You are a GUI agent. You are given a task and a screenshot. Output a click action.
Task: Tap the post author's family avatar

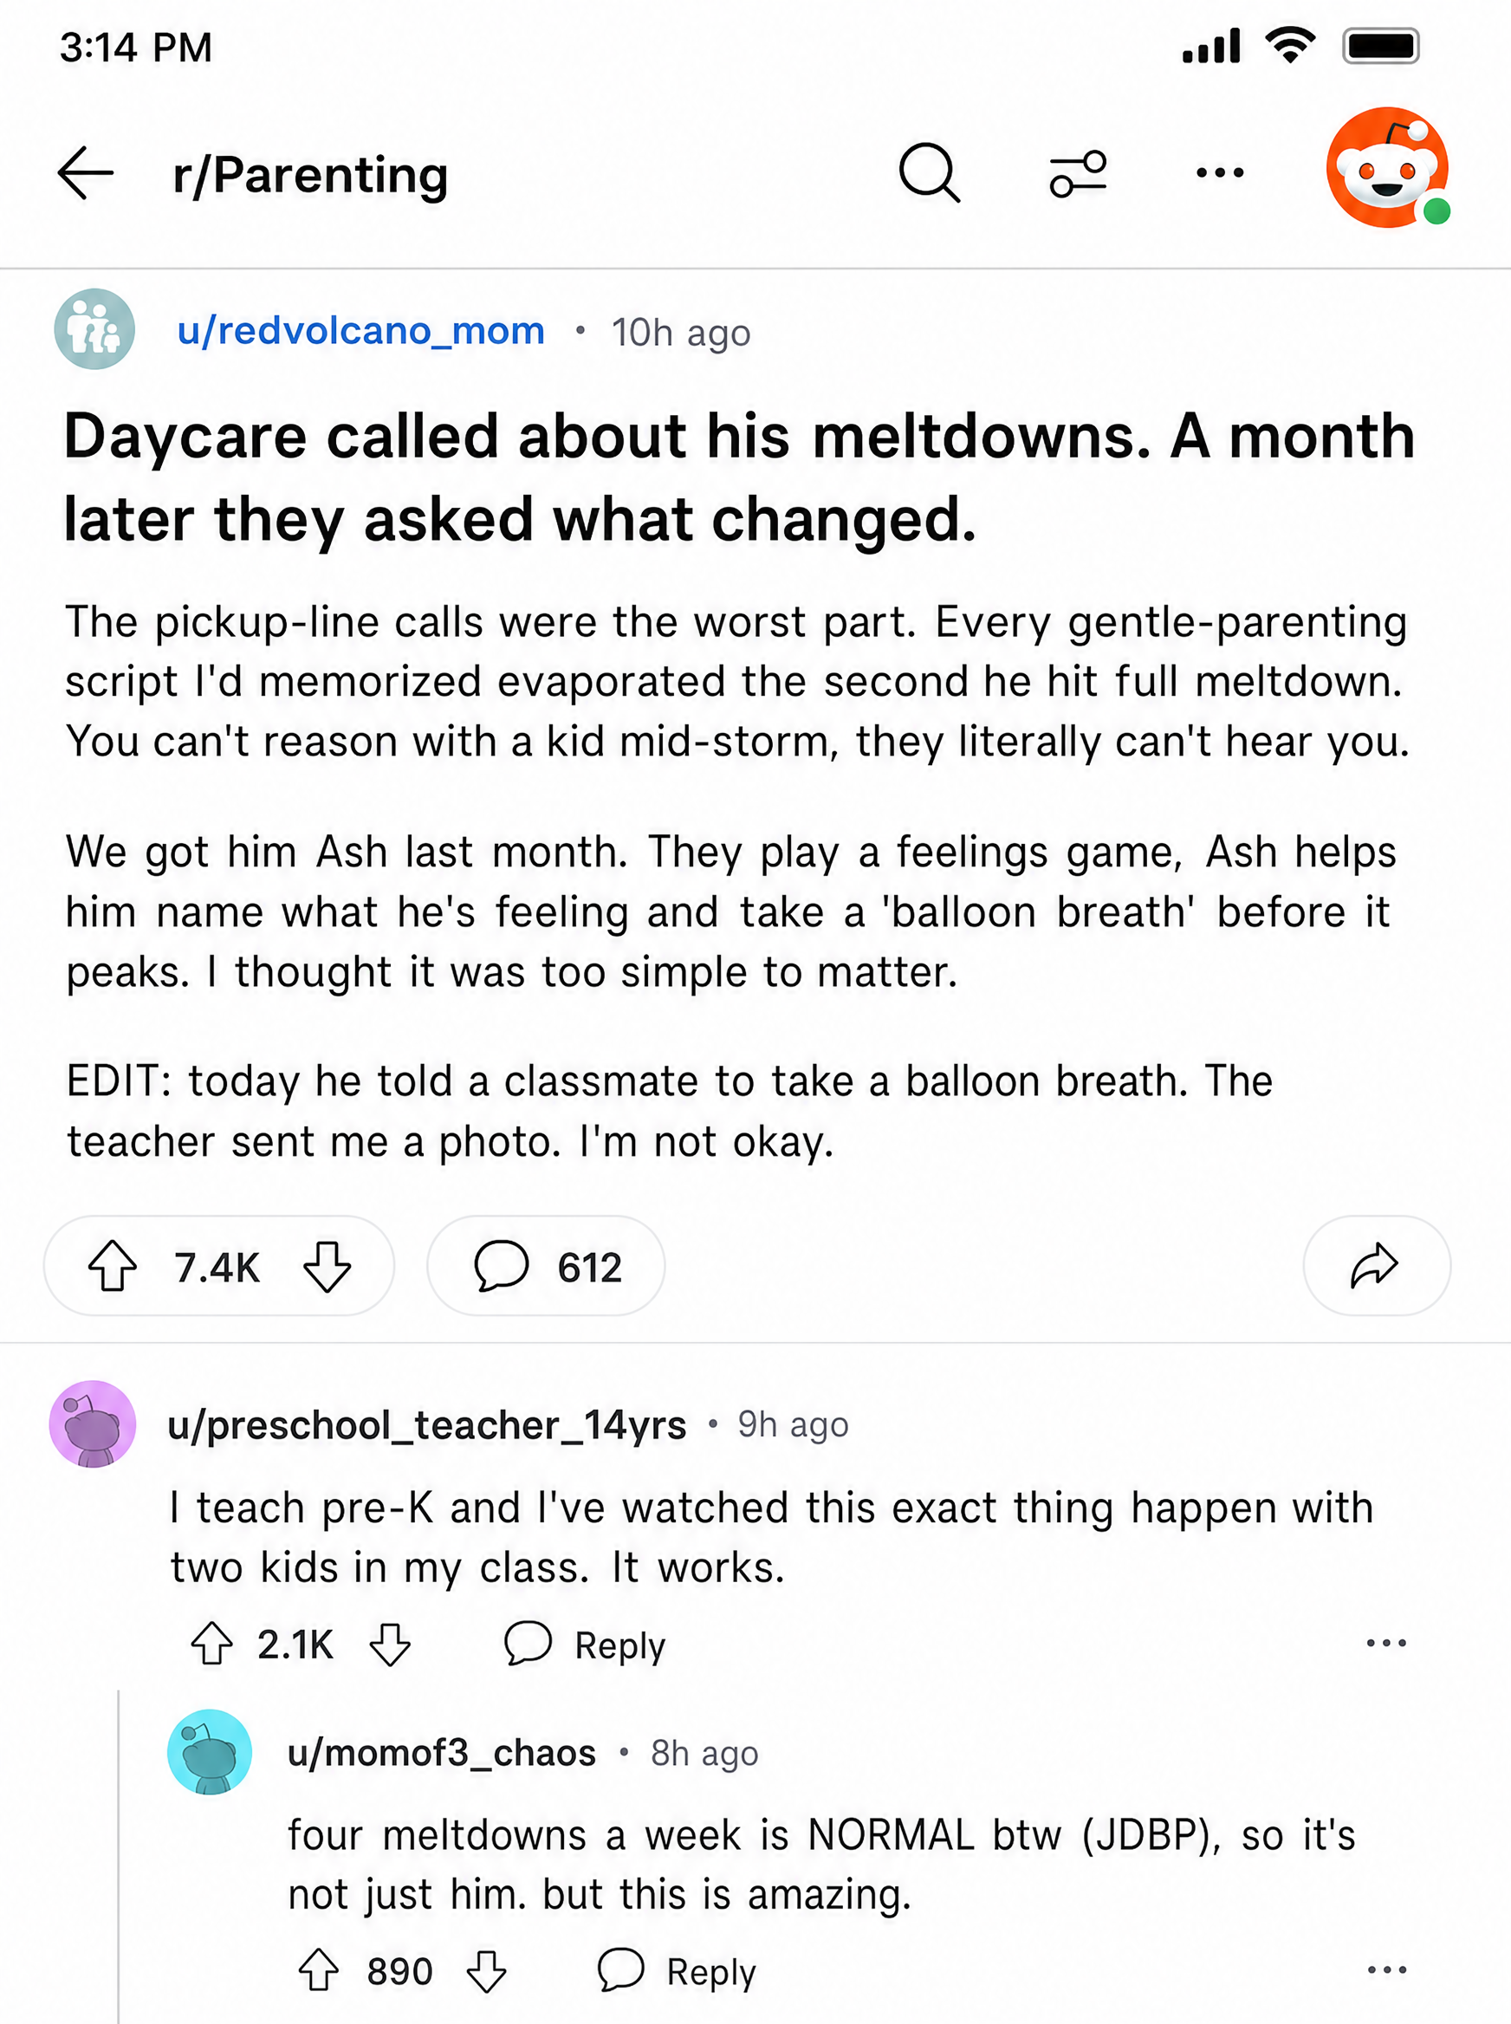(94, 329)
